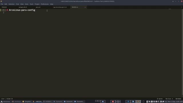The width and height of the screenshot is (183, 103).
Task: Open the Help menu
Action: pos(51,4)
